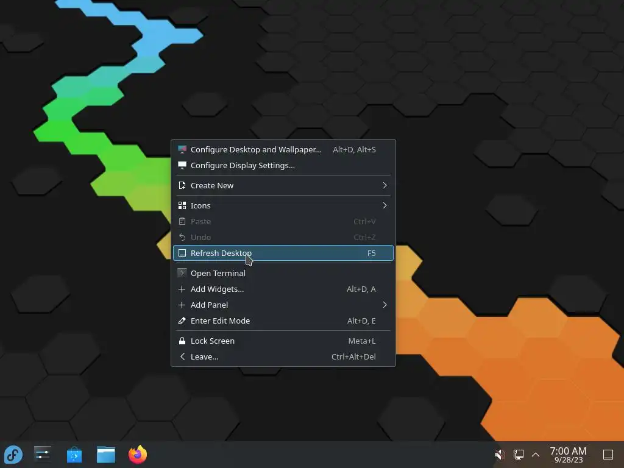Image resolution: width=624 pixels, height=468 pixels.
Task: Choose Add Widgets from the menu
Action: pyautogui.click(x=283, y=289)
